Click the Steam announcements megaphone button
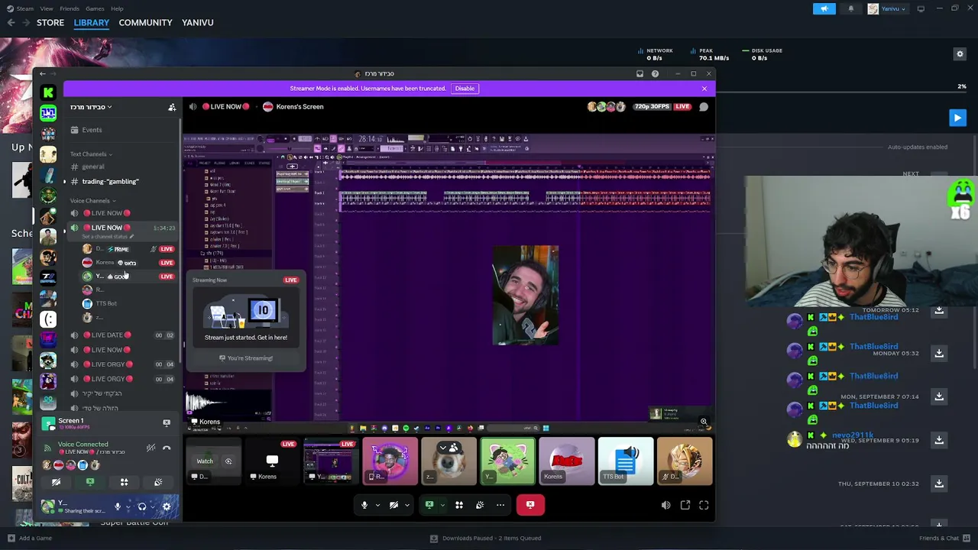Viewport: 978px width, 550px height. tap(824, 8)
